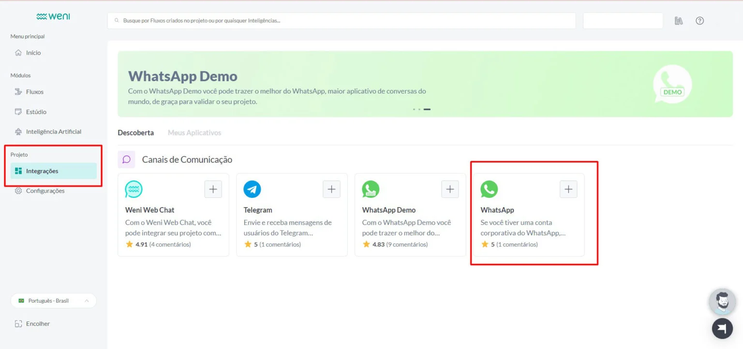Open Inteligência Artificial module

(x=53, y=131)
